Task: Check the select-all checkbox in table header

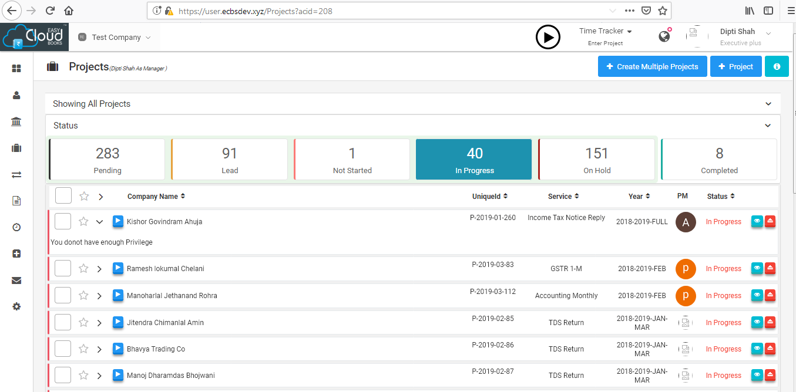Action: tap(63, 195)
